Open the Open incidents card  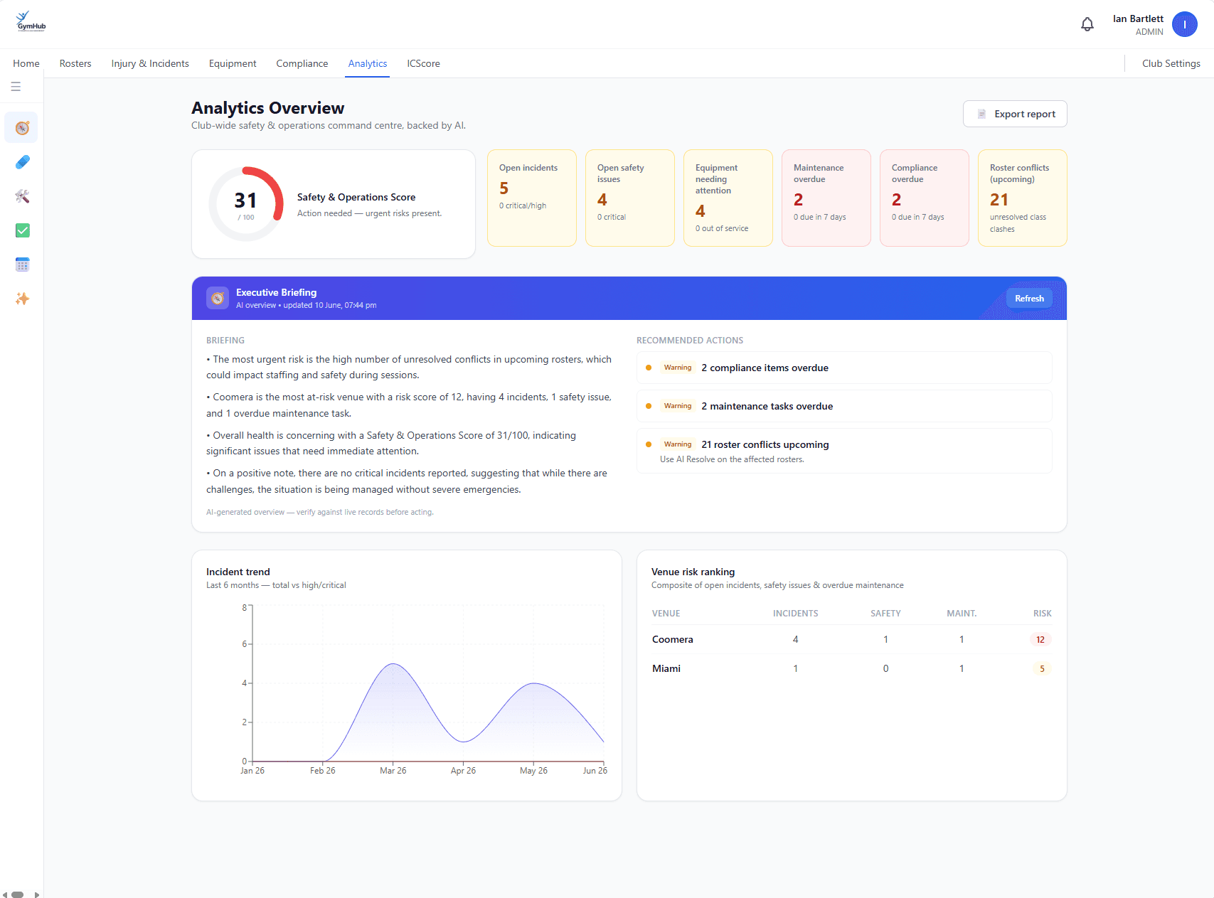[532, 198]
